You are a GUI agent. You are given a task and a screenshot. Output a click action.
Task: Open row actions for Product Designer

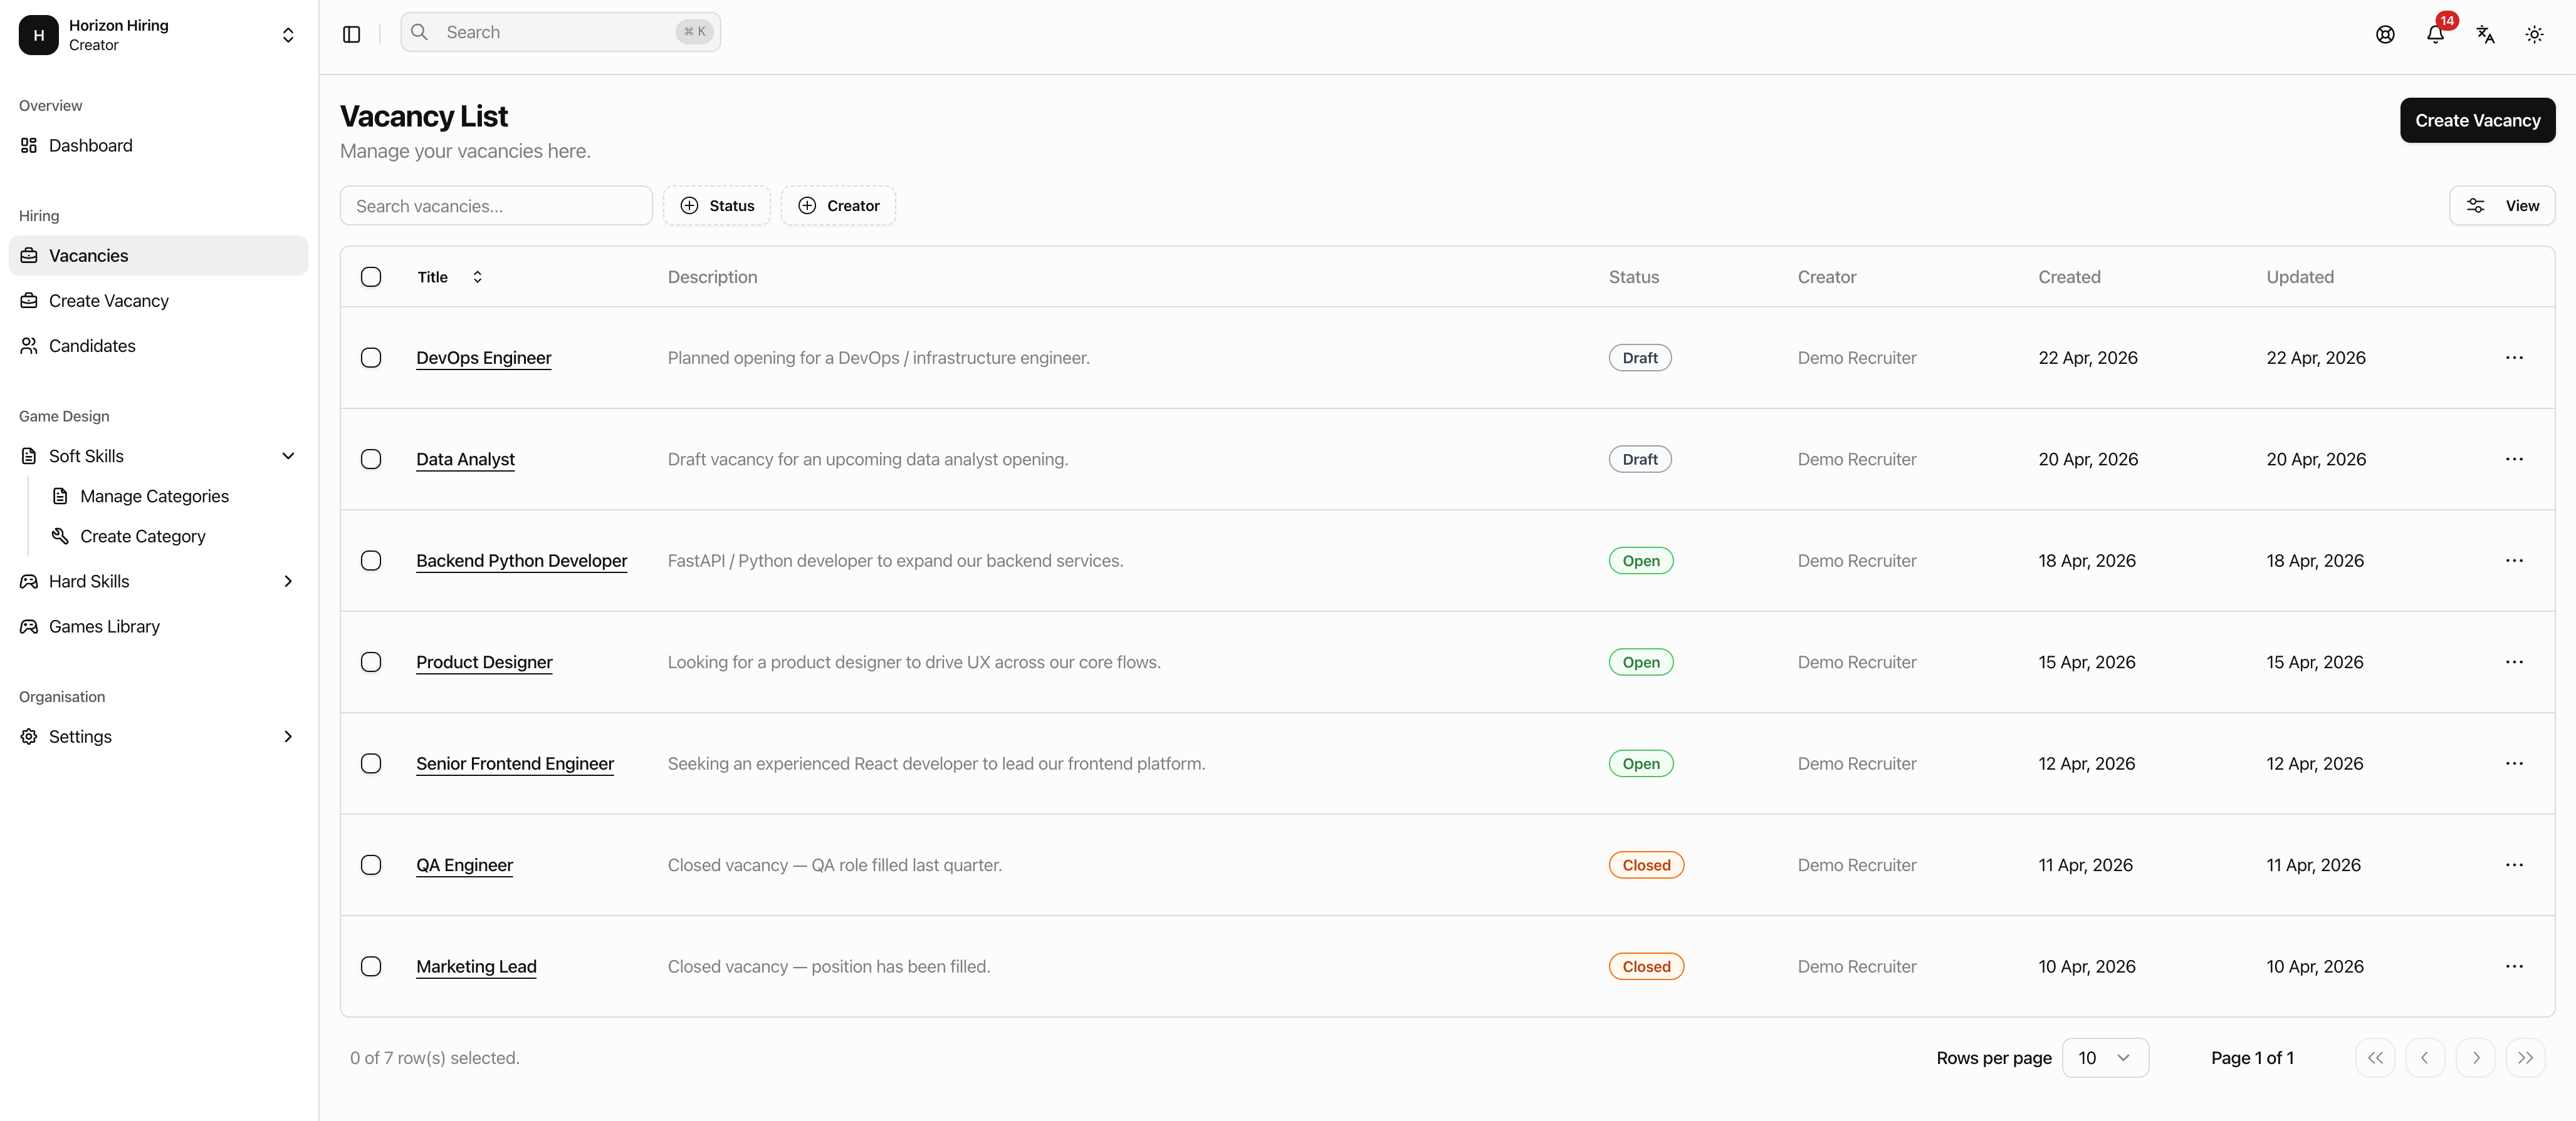[2514, 663]
